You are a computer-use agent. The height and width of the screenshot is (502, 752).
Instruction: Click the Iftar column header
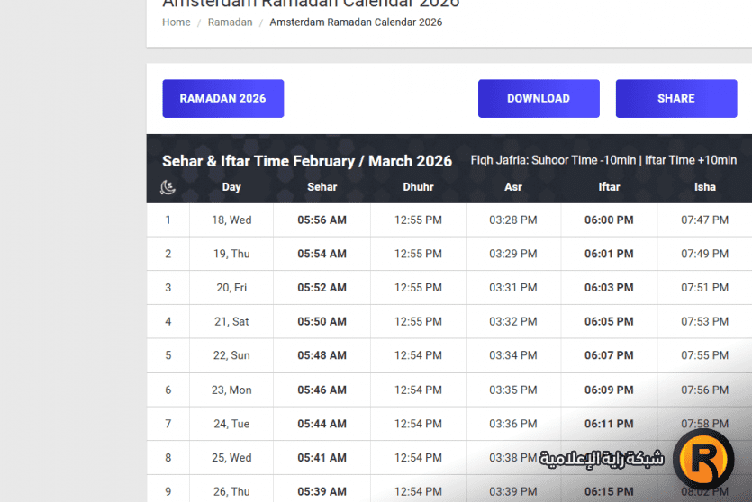(609, 187)
